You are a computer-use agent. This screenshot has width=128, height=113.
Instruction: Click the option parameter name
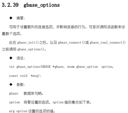tap(15, 102)
